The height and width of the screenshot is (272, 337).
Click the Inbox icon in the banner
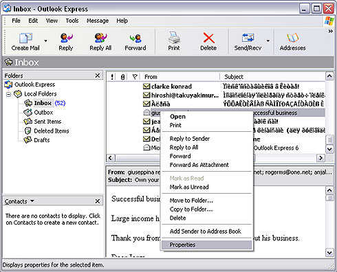point(8,62)
